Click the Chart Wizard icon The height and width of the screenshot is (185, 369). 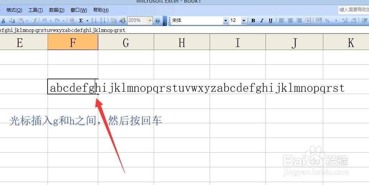click(x=114, y=21)
